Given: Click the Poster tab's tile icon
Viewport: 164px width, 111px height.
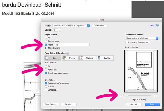Looking at the screenshot, I should [64, 58].
